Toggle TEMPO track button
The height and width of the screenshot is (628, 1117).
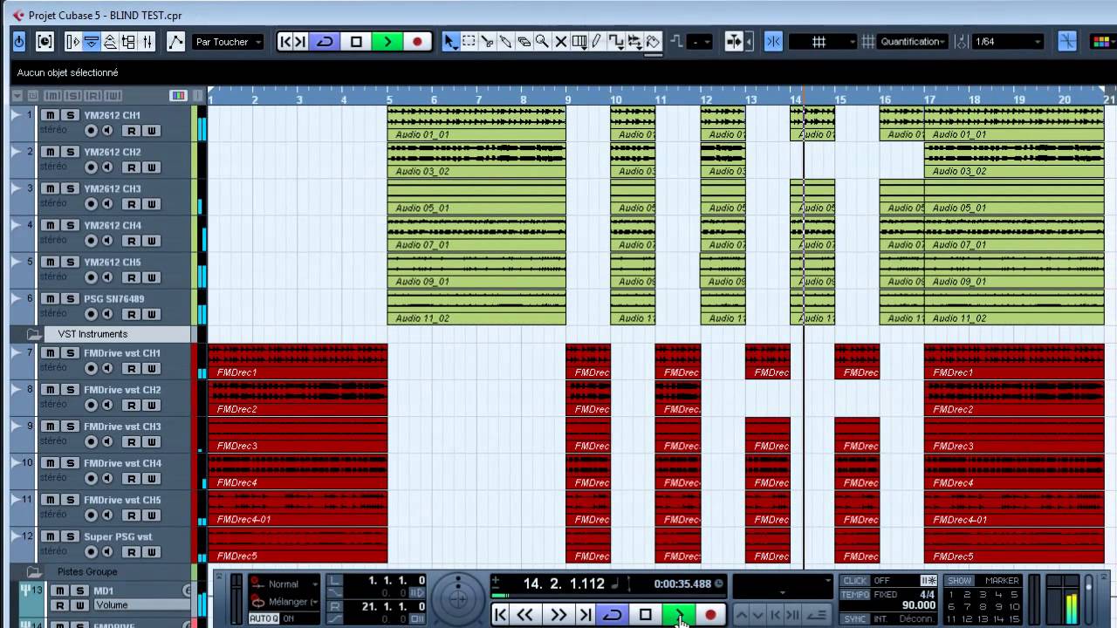856,595
